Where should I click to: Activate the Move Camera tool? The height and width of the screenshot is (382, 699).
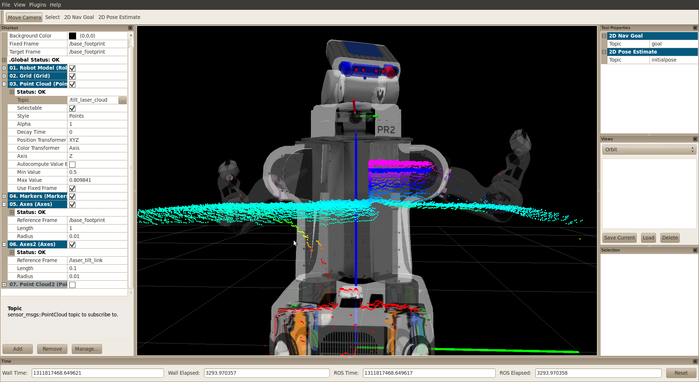tap(24, 17)
